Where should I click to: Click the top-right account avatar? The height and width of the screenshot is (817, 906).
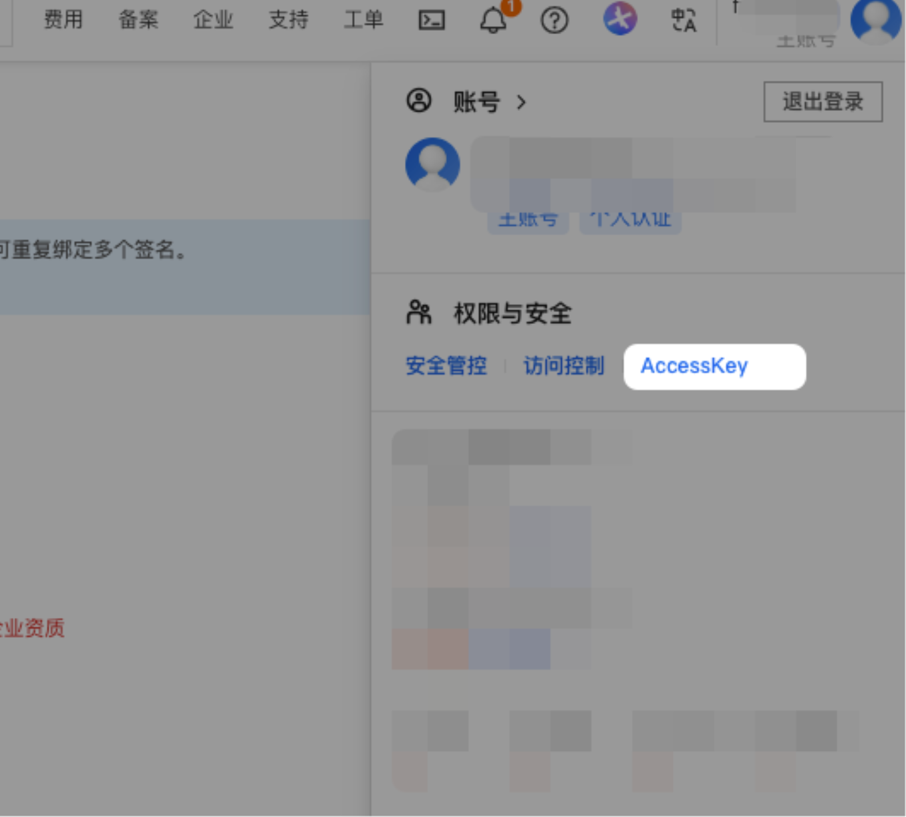click(x=875, y=20)
